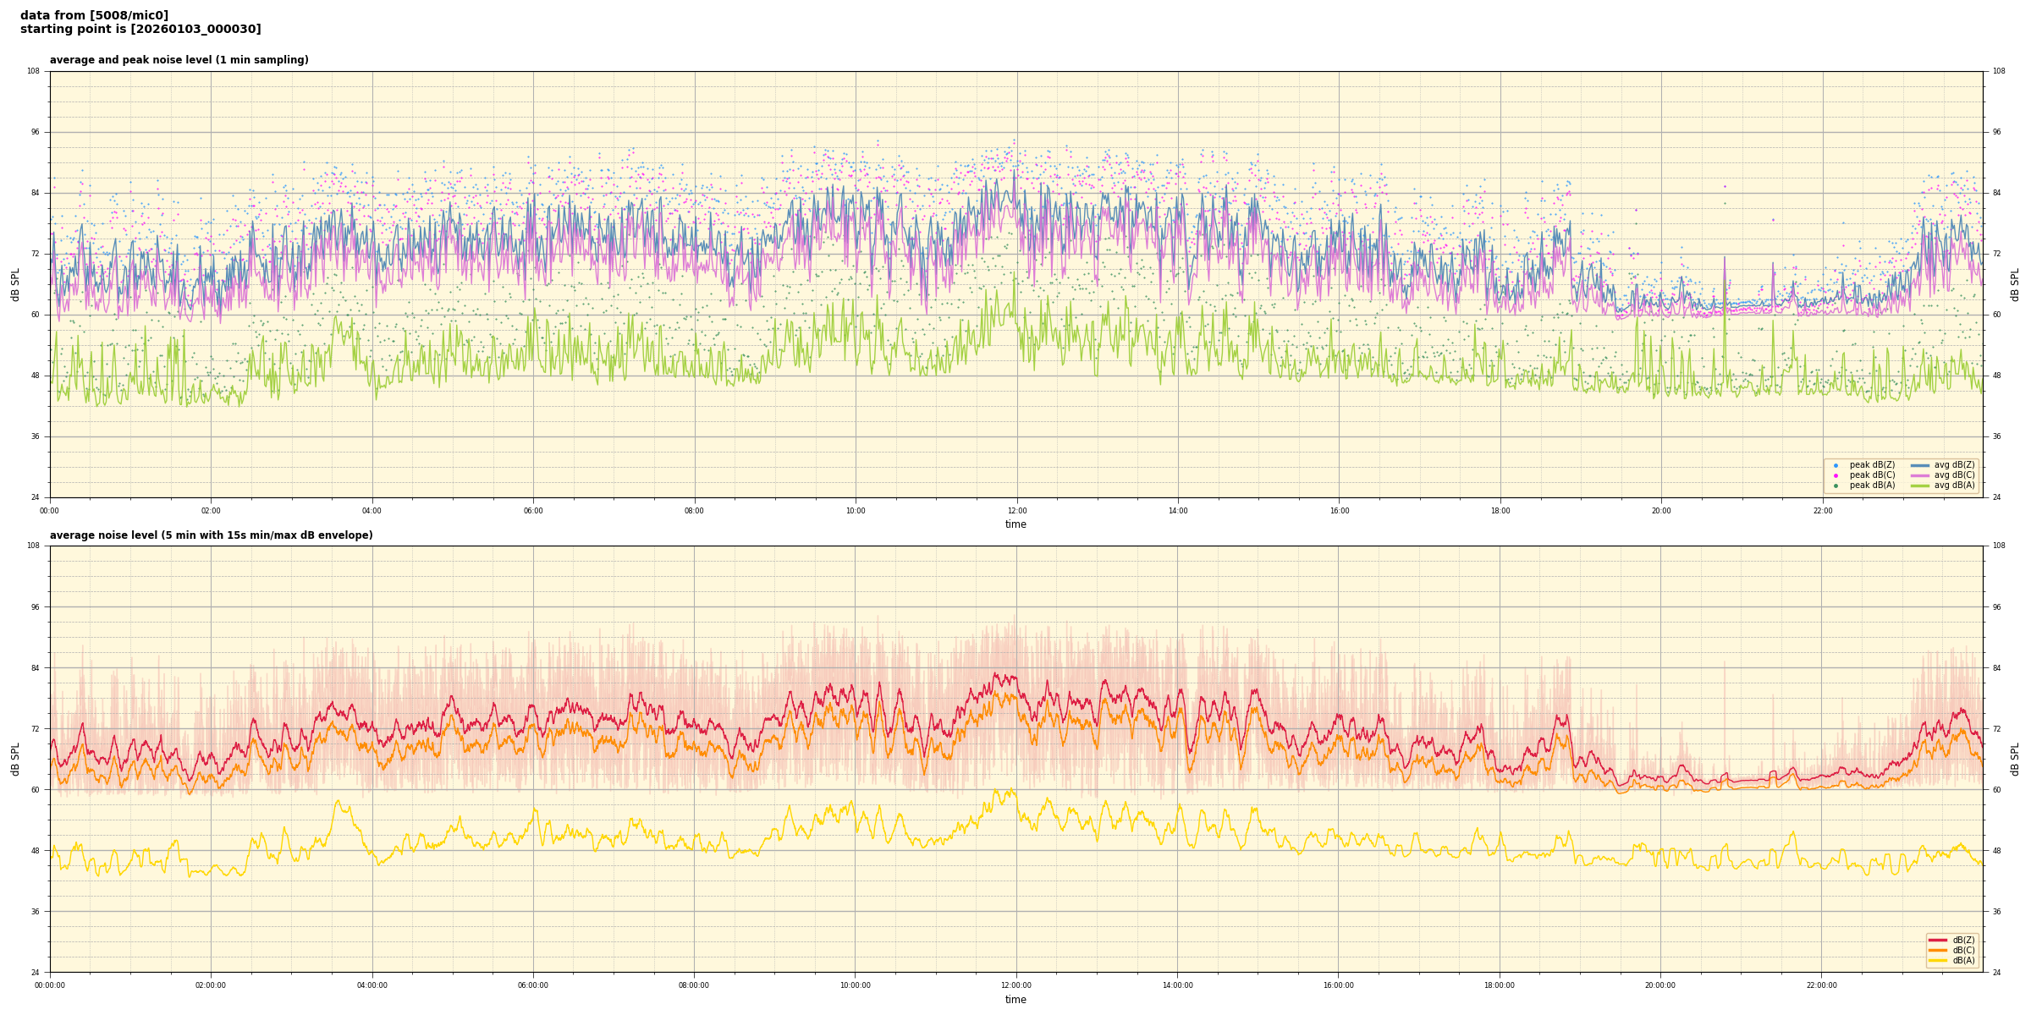Screen dimensions: 2031x1015
Task: Click the 20:00:00 tick label on bottom chart
Action: click(x=1660, y=985)
